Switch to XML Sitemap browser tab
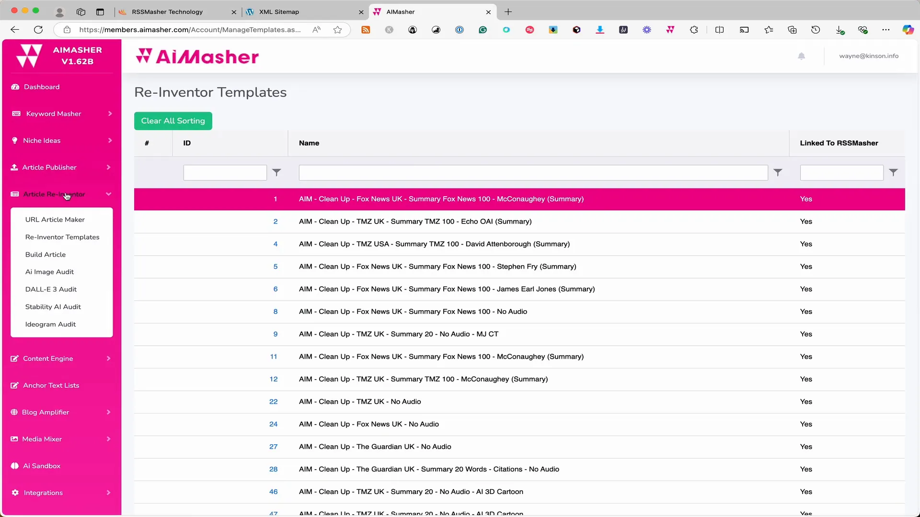Screen dimensions: 920x517 [x=304, y=11]
